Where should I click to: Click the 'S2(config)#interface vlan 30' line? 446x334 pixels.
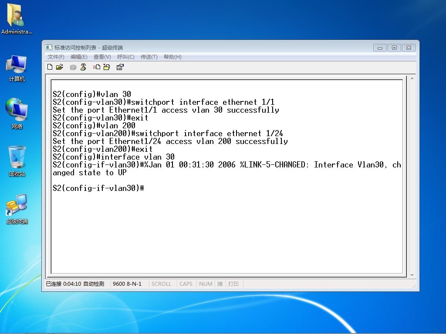pos(114,157)
